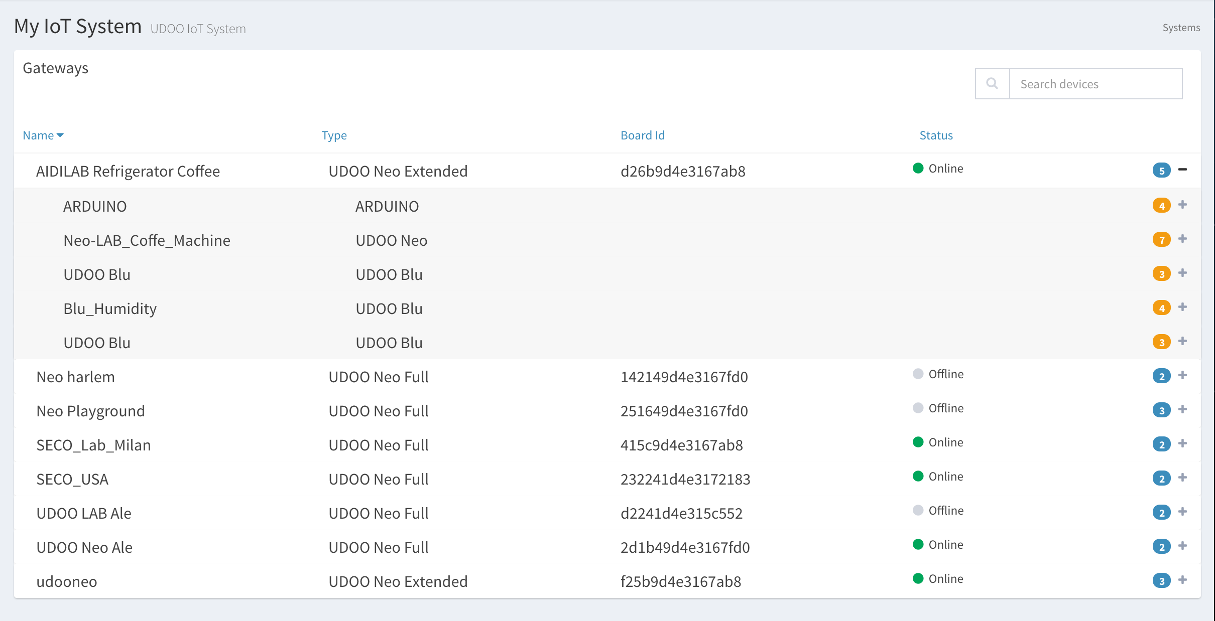Click the green Online dot for SECO_USA
This screenshot has height=621, width=1215.
[x=918, y=476]
